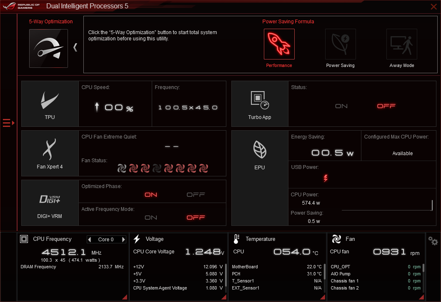Switch to the next CPU core
The image size is (441, 302).
click(x=123, y=240)
